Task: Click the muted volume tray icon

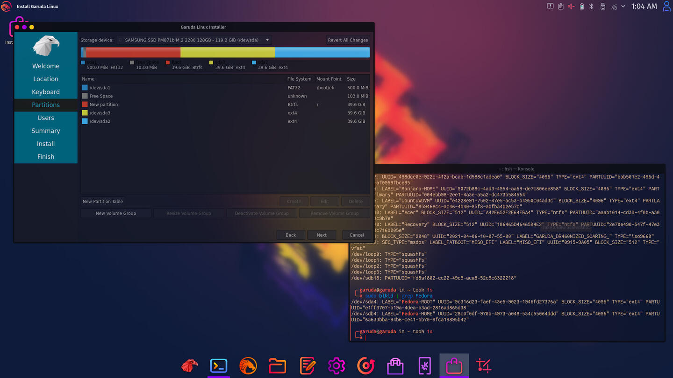Action: [571, 7]
